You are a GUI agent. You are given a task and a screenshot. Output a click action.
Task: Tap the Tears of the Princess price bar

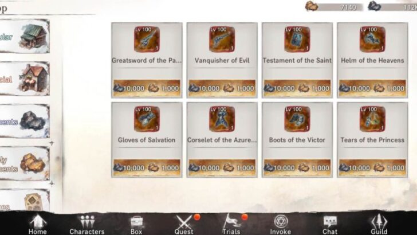tap(372, 168)
